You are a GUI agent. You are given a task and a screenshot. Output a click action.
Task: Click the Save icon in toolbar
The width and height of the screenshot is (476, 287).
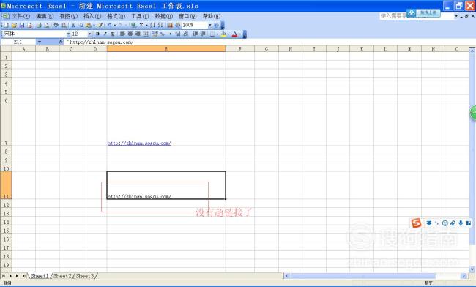click(x=21, y=25)
